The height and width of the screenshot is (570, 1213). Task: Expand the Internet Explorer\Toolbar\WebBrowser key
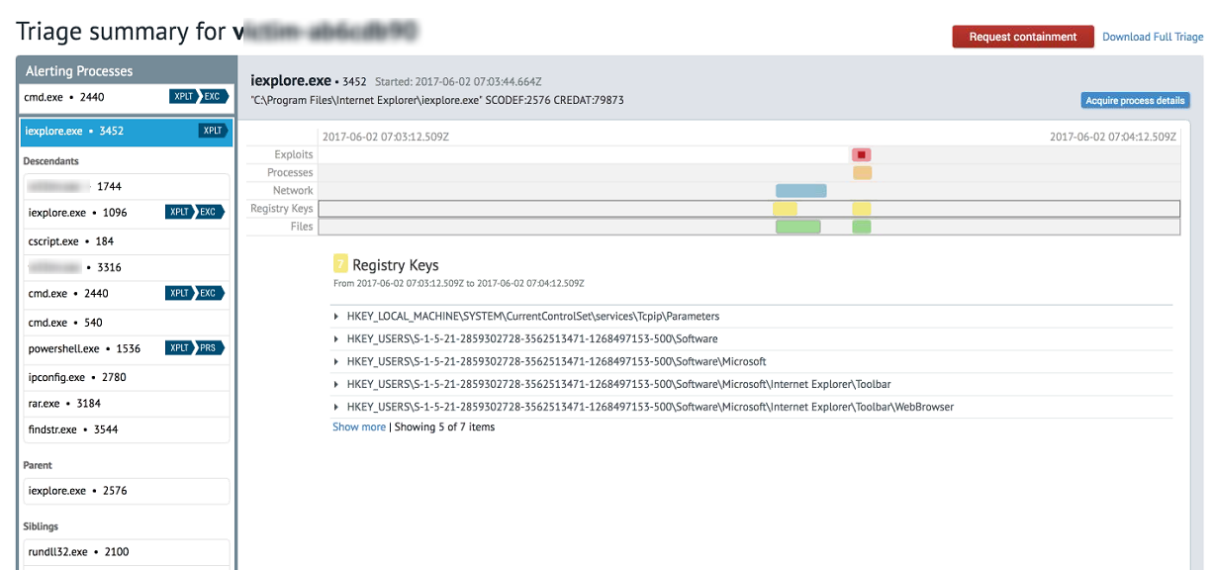pos(337,407)
